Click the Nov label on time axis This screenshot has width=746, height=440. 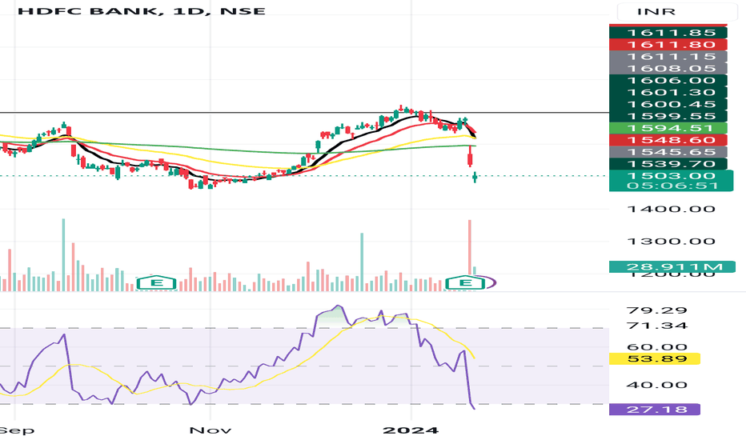(211, 430)
